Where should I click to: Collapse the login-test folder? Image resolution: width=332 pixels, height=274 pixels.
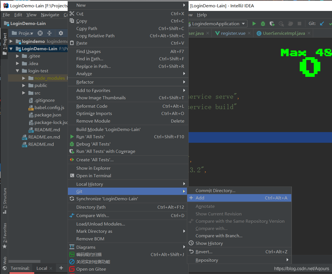click(18, 71)
